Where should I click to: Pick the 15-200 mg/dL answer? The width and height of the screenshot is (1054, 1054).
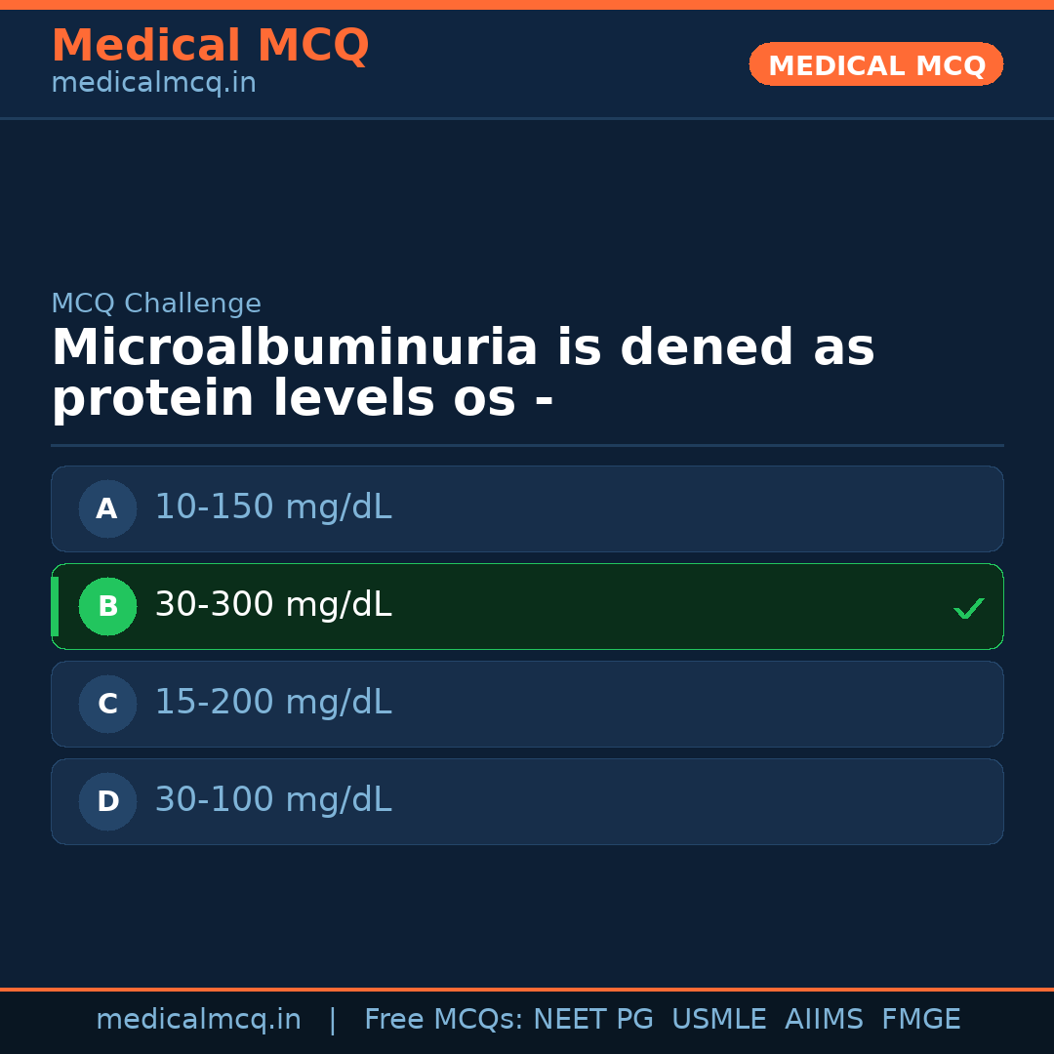(273, 703)
